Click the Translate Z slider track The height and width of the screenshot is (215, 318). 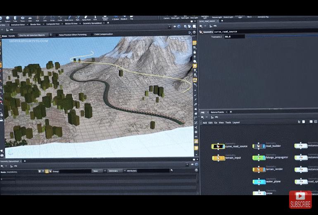(281, 37)
